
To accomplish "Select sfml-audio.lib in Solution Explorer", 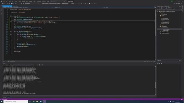I will [166, 18].
